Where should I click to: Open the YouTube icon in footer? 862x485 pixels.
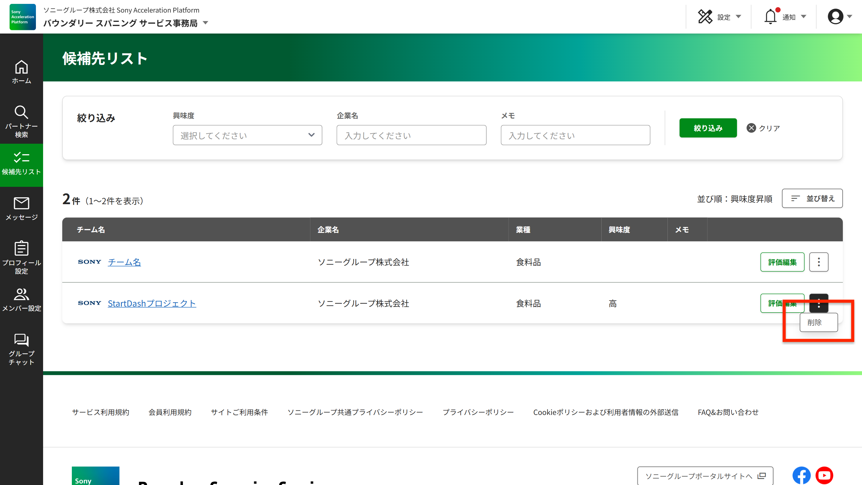pyautogui.click(x=824, y=475)
